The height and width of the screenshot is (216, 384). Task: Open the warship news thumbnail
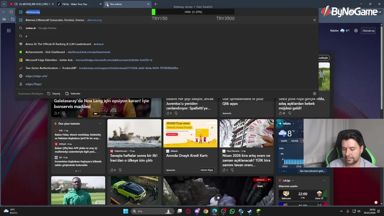[134, 133]
